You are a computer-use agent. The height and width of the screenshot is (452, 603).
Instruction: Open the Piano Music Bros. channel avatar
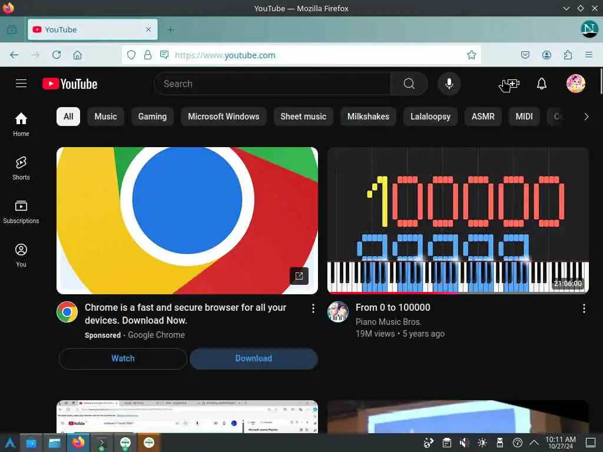(x=338, y=312)
